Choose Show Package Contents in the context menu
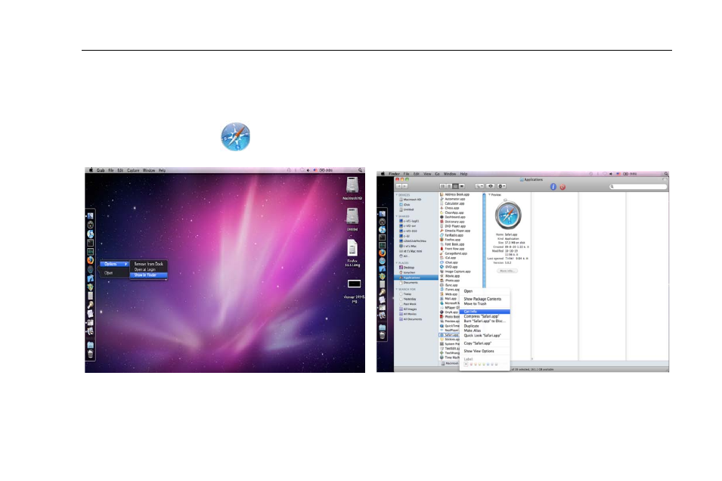Viewport: 722px width, 481px height. click(x=485, y=299)
